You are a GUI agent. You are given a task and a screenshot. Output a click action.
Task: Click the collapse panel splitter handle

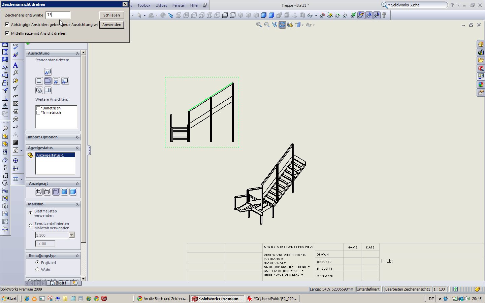coord(89,150)
